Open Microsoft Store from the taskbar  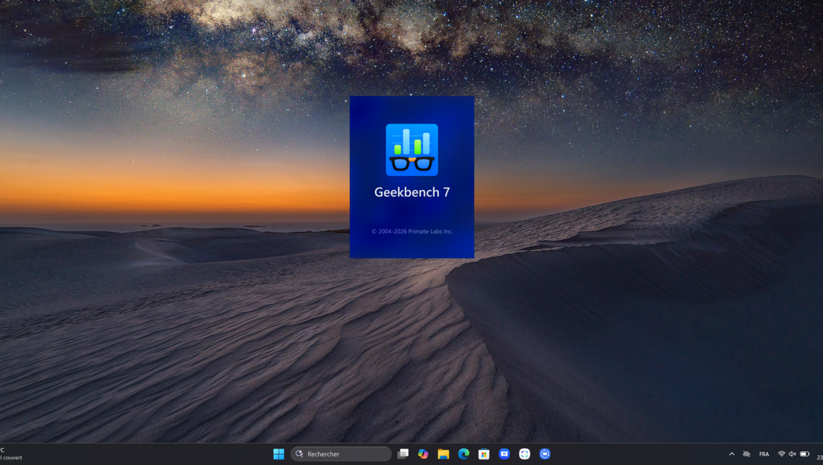click(484, 454)
